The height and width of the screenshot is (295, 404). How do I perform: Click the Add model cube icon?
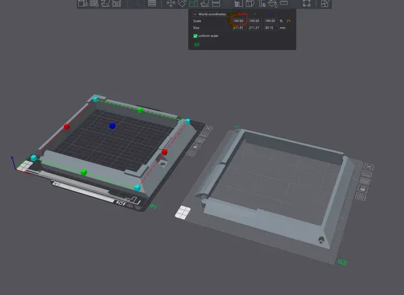[x=83, y=3]
